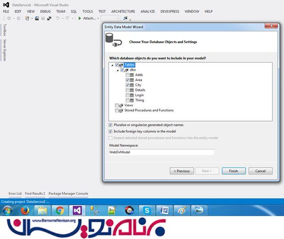Collapse the Tables tree node

click(x=112, y=65)
